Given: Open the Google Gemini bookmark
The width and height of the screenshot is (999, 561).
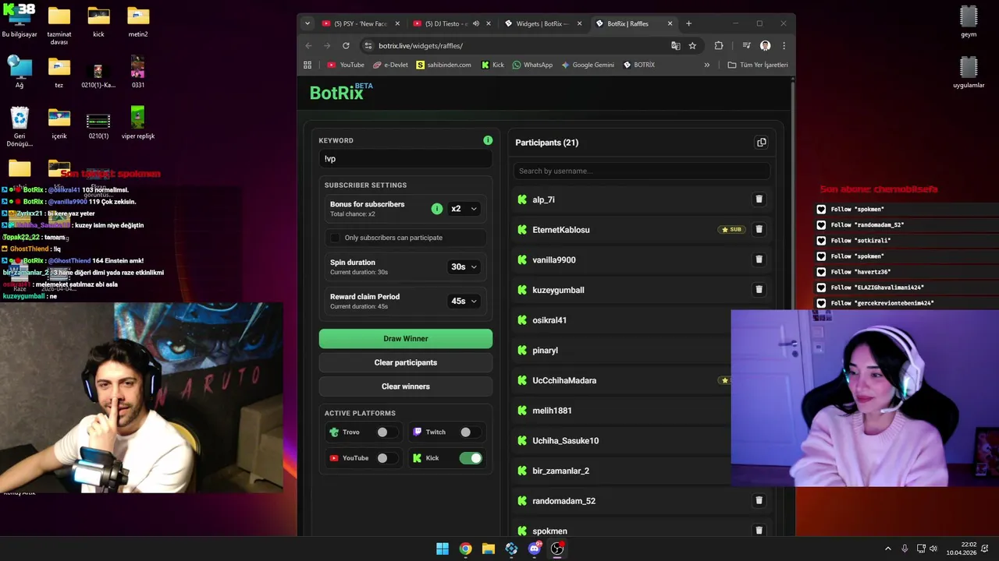Looking at the screenshot, I should (588, 65).
